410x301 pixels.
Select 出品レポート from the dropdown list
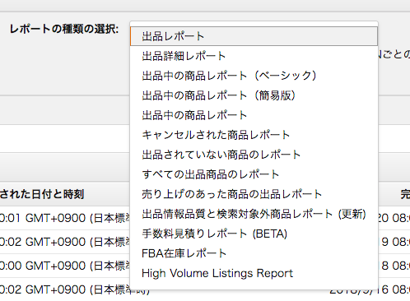(254, 36)
